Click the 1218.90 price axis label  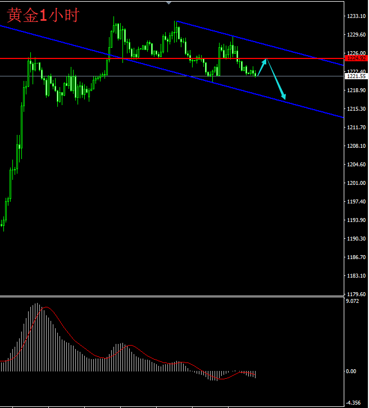click(x=356, y=90)
